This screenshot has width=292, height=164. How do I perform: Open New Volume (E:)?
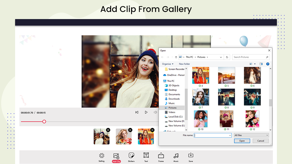pos(175,126)
